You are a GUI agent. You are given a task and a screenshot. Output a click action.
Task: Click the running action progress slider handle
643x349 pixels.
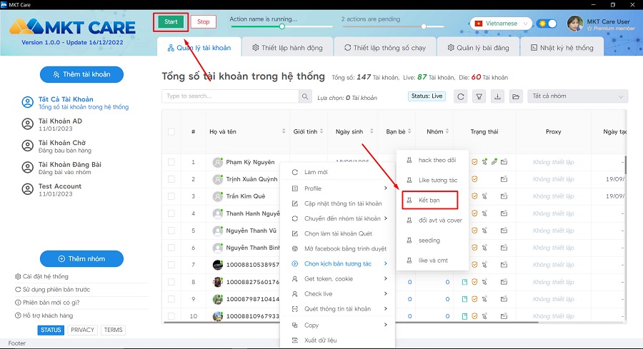(x=281, y=26)
